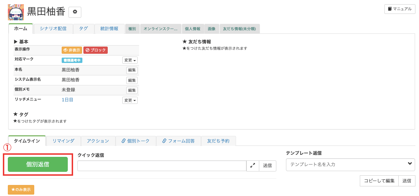Click コピーして編集 button
This screenshot has height=196, width=419.
click(379, 181)
